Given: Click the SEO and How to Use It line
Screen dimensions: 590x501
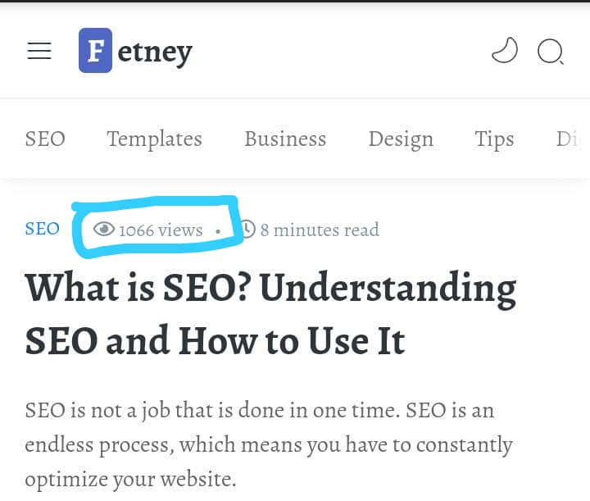Looking at the screenshot, I should coord(215,340).
